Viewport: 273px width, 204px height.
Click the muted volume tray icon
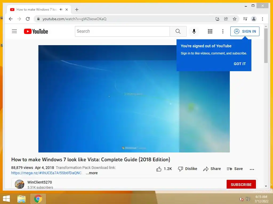click(x=241, y=199)
